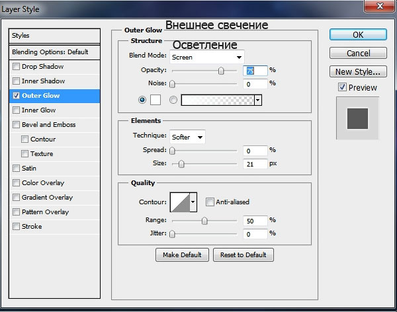Screen dimensions: 397x312
Task: Click the Reset to Default button
Action: [243, 254]
